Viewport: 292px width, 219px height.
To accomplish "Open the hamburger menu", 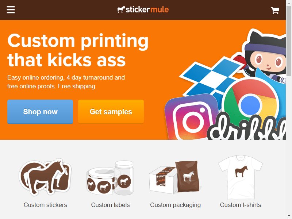I will 11,10.
